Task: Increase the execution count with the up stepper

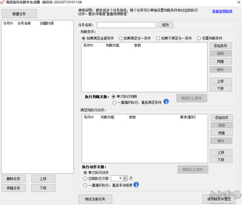Action: 125,177
